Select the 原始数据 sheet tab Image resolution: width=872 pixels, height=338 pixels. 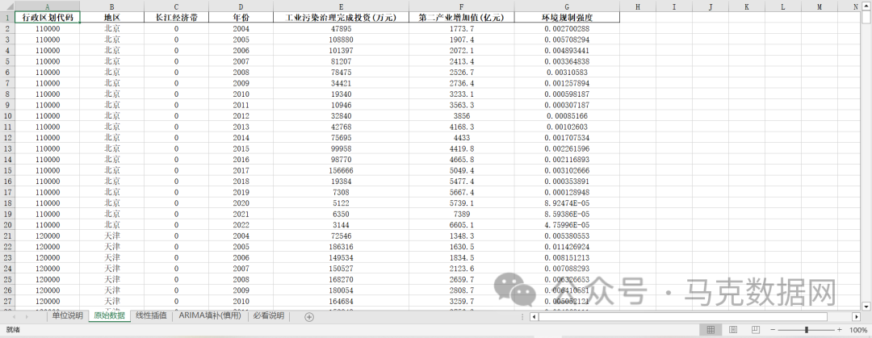click(x=109, y=315)
